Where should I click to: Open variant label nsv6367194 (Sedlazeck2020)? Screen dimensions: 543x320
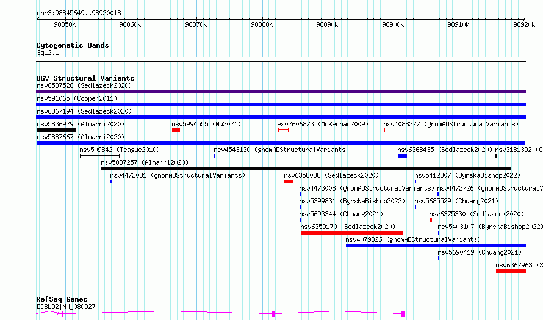pos(84,111)
